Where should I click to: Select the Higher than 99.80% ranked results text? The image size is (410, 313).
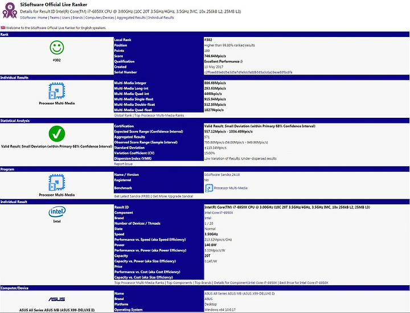click(x=229, y=45)
